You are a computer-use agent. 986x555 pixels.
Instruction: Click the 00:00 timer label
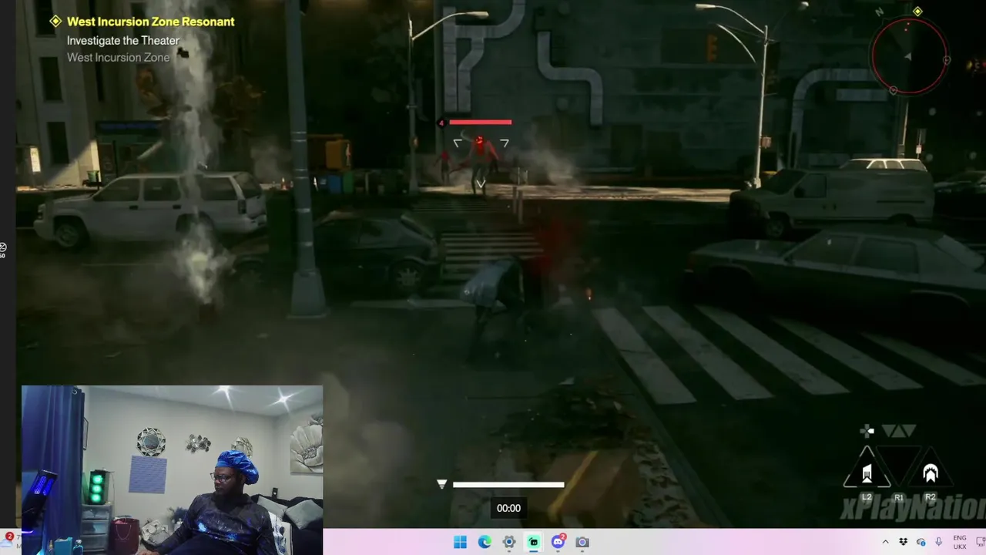(x=508, y=508)
